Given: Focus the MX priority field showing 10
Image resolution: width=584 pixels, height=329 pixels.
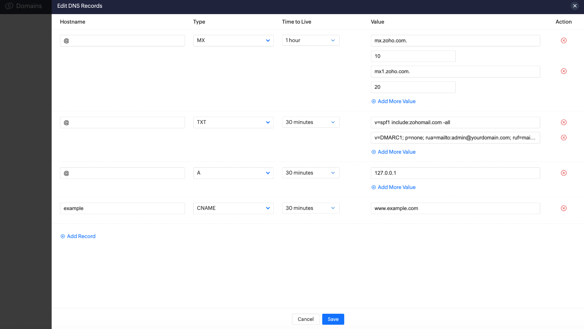Looking at the screenshot, I should (413, 56).
